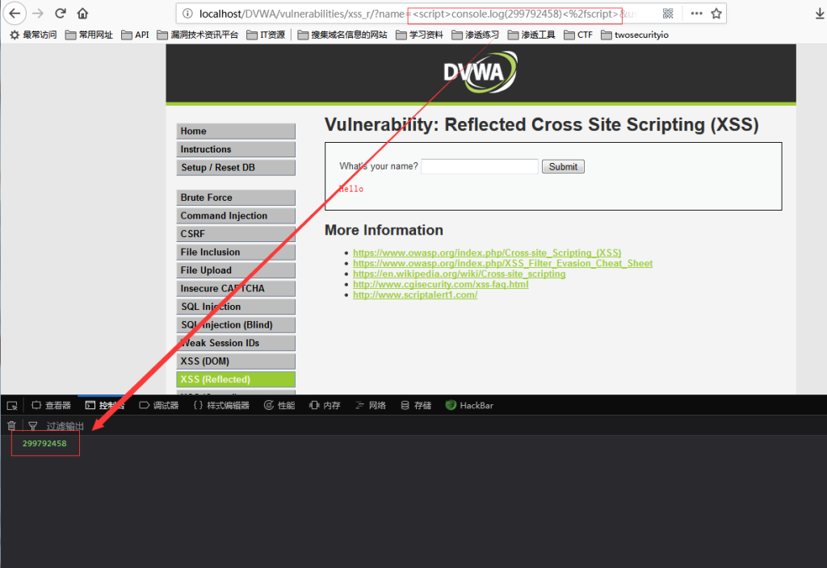827x568 pixels.
Task: Open the cgisecurity xss-faq link
Action: point(440,285)
